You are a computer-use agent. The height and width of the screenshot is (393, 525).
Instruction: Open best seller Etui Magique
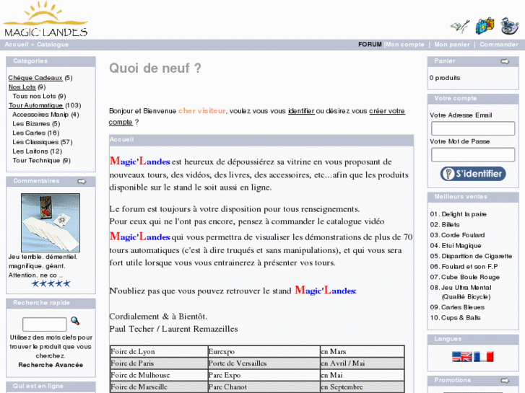(461, 246)
